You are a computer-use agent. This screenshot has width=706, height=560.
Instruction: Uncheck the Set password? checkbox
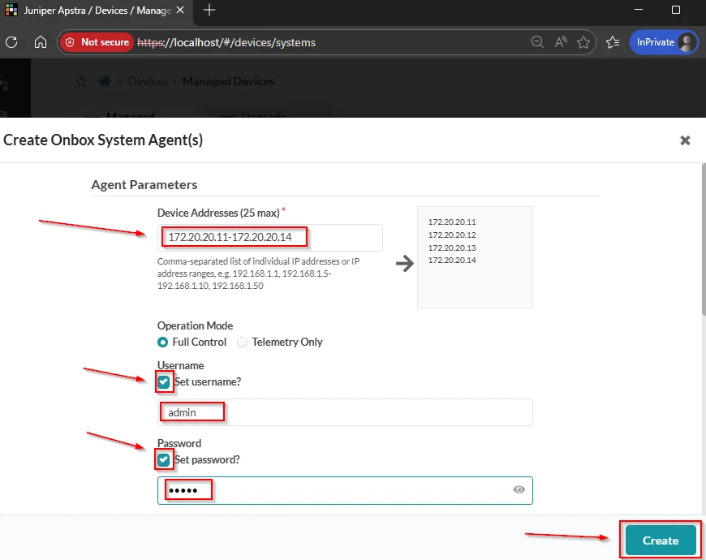164,459
